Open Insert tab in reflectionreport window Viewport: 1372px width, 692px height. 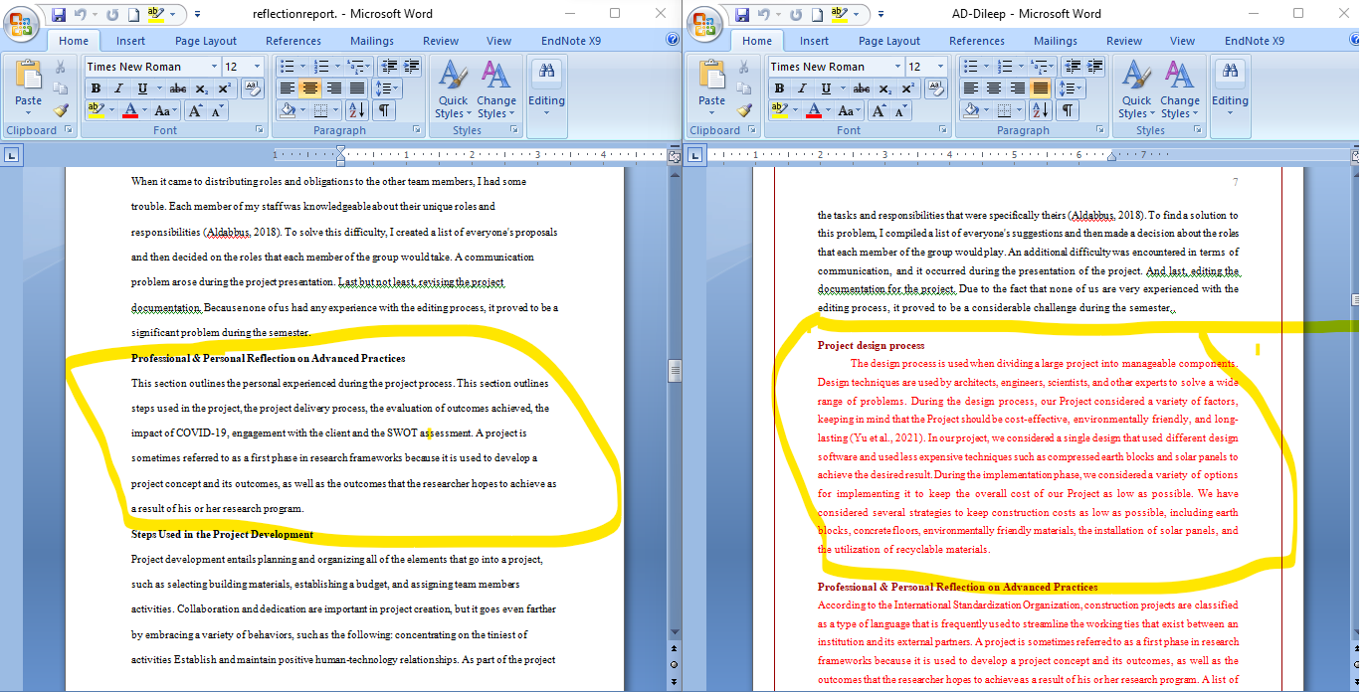point(130,41)
